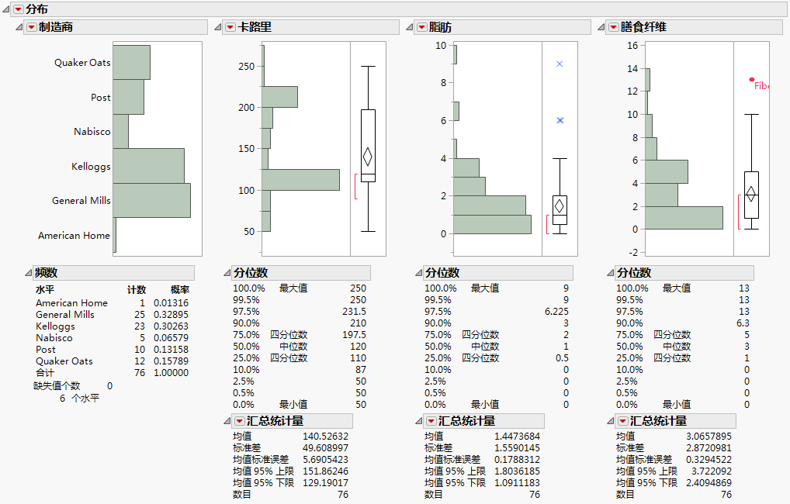
Task: Select the 卡路里 histogram bar between 100 and 125
Action: point(301,180)
